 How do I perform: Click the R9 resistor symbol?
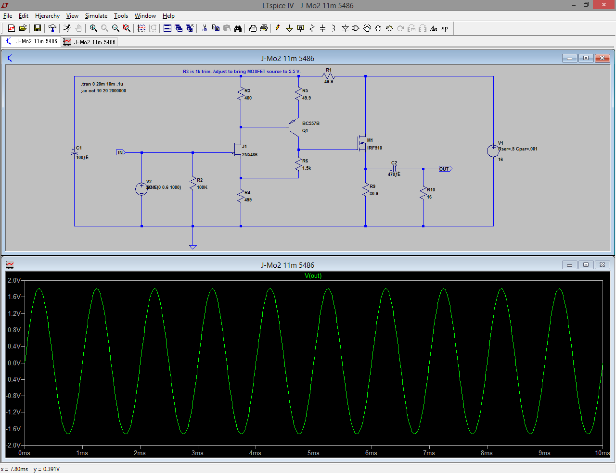pos(365,190)
